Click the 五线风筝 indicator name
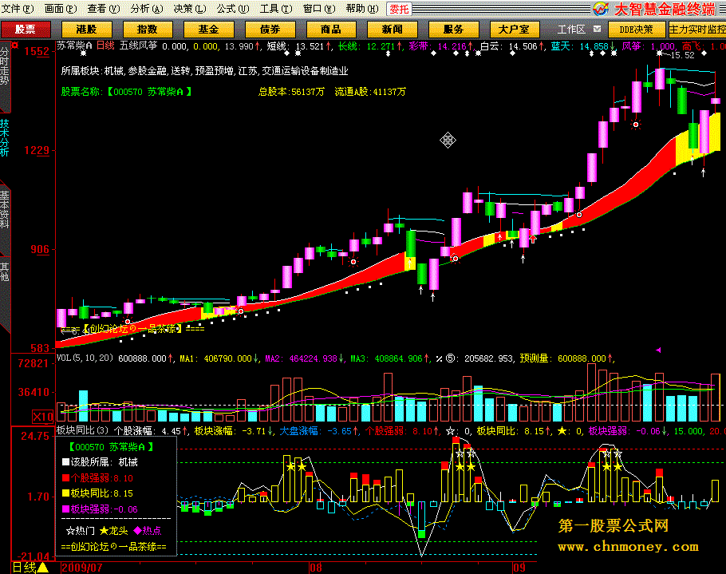The image size is (726, 574). coord(139,46)
